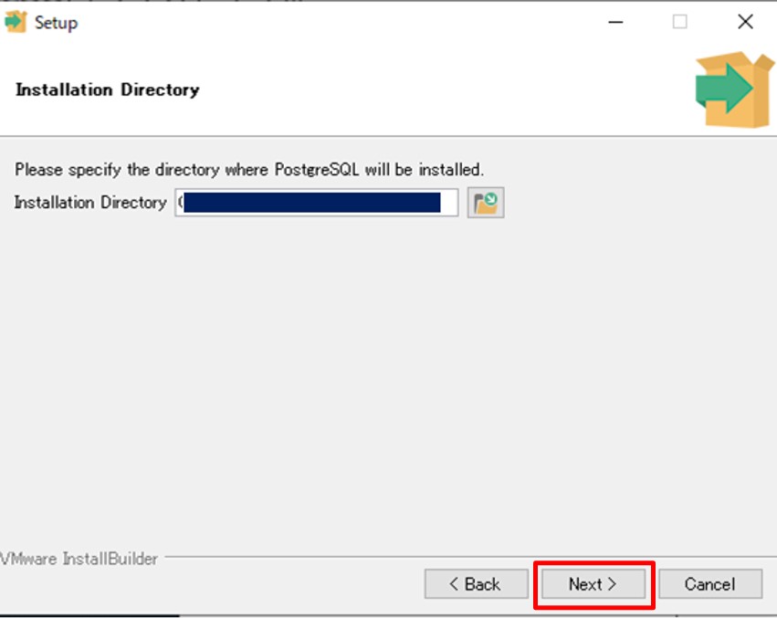Proceed by pressing Next
Image resolution: width=777 pixels, height=618 pixels.
(593, 584)
